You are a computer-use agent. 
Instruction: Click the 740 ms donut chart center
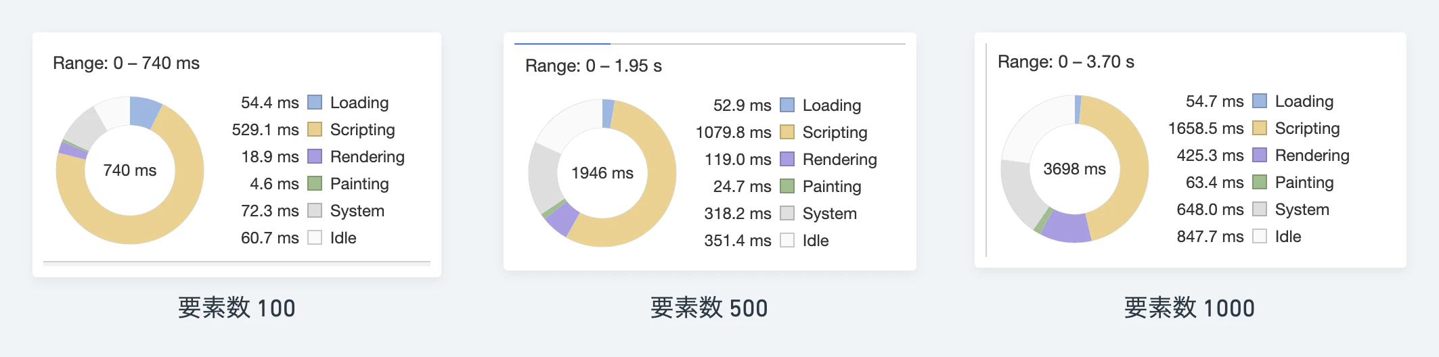click(130, 170)
